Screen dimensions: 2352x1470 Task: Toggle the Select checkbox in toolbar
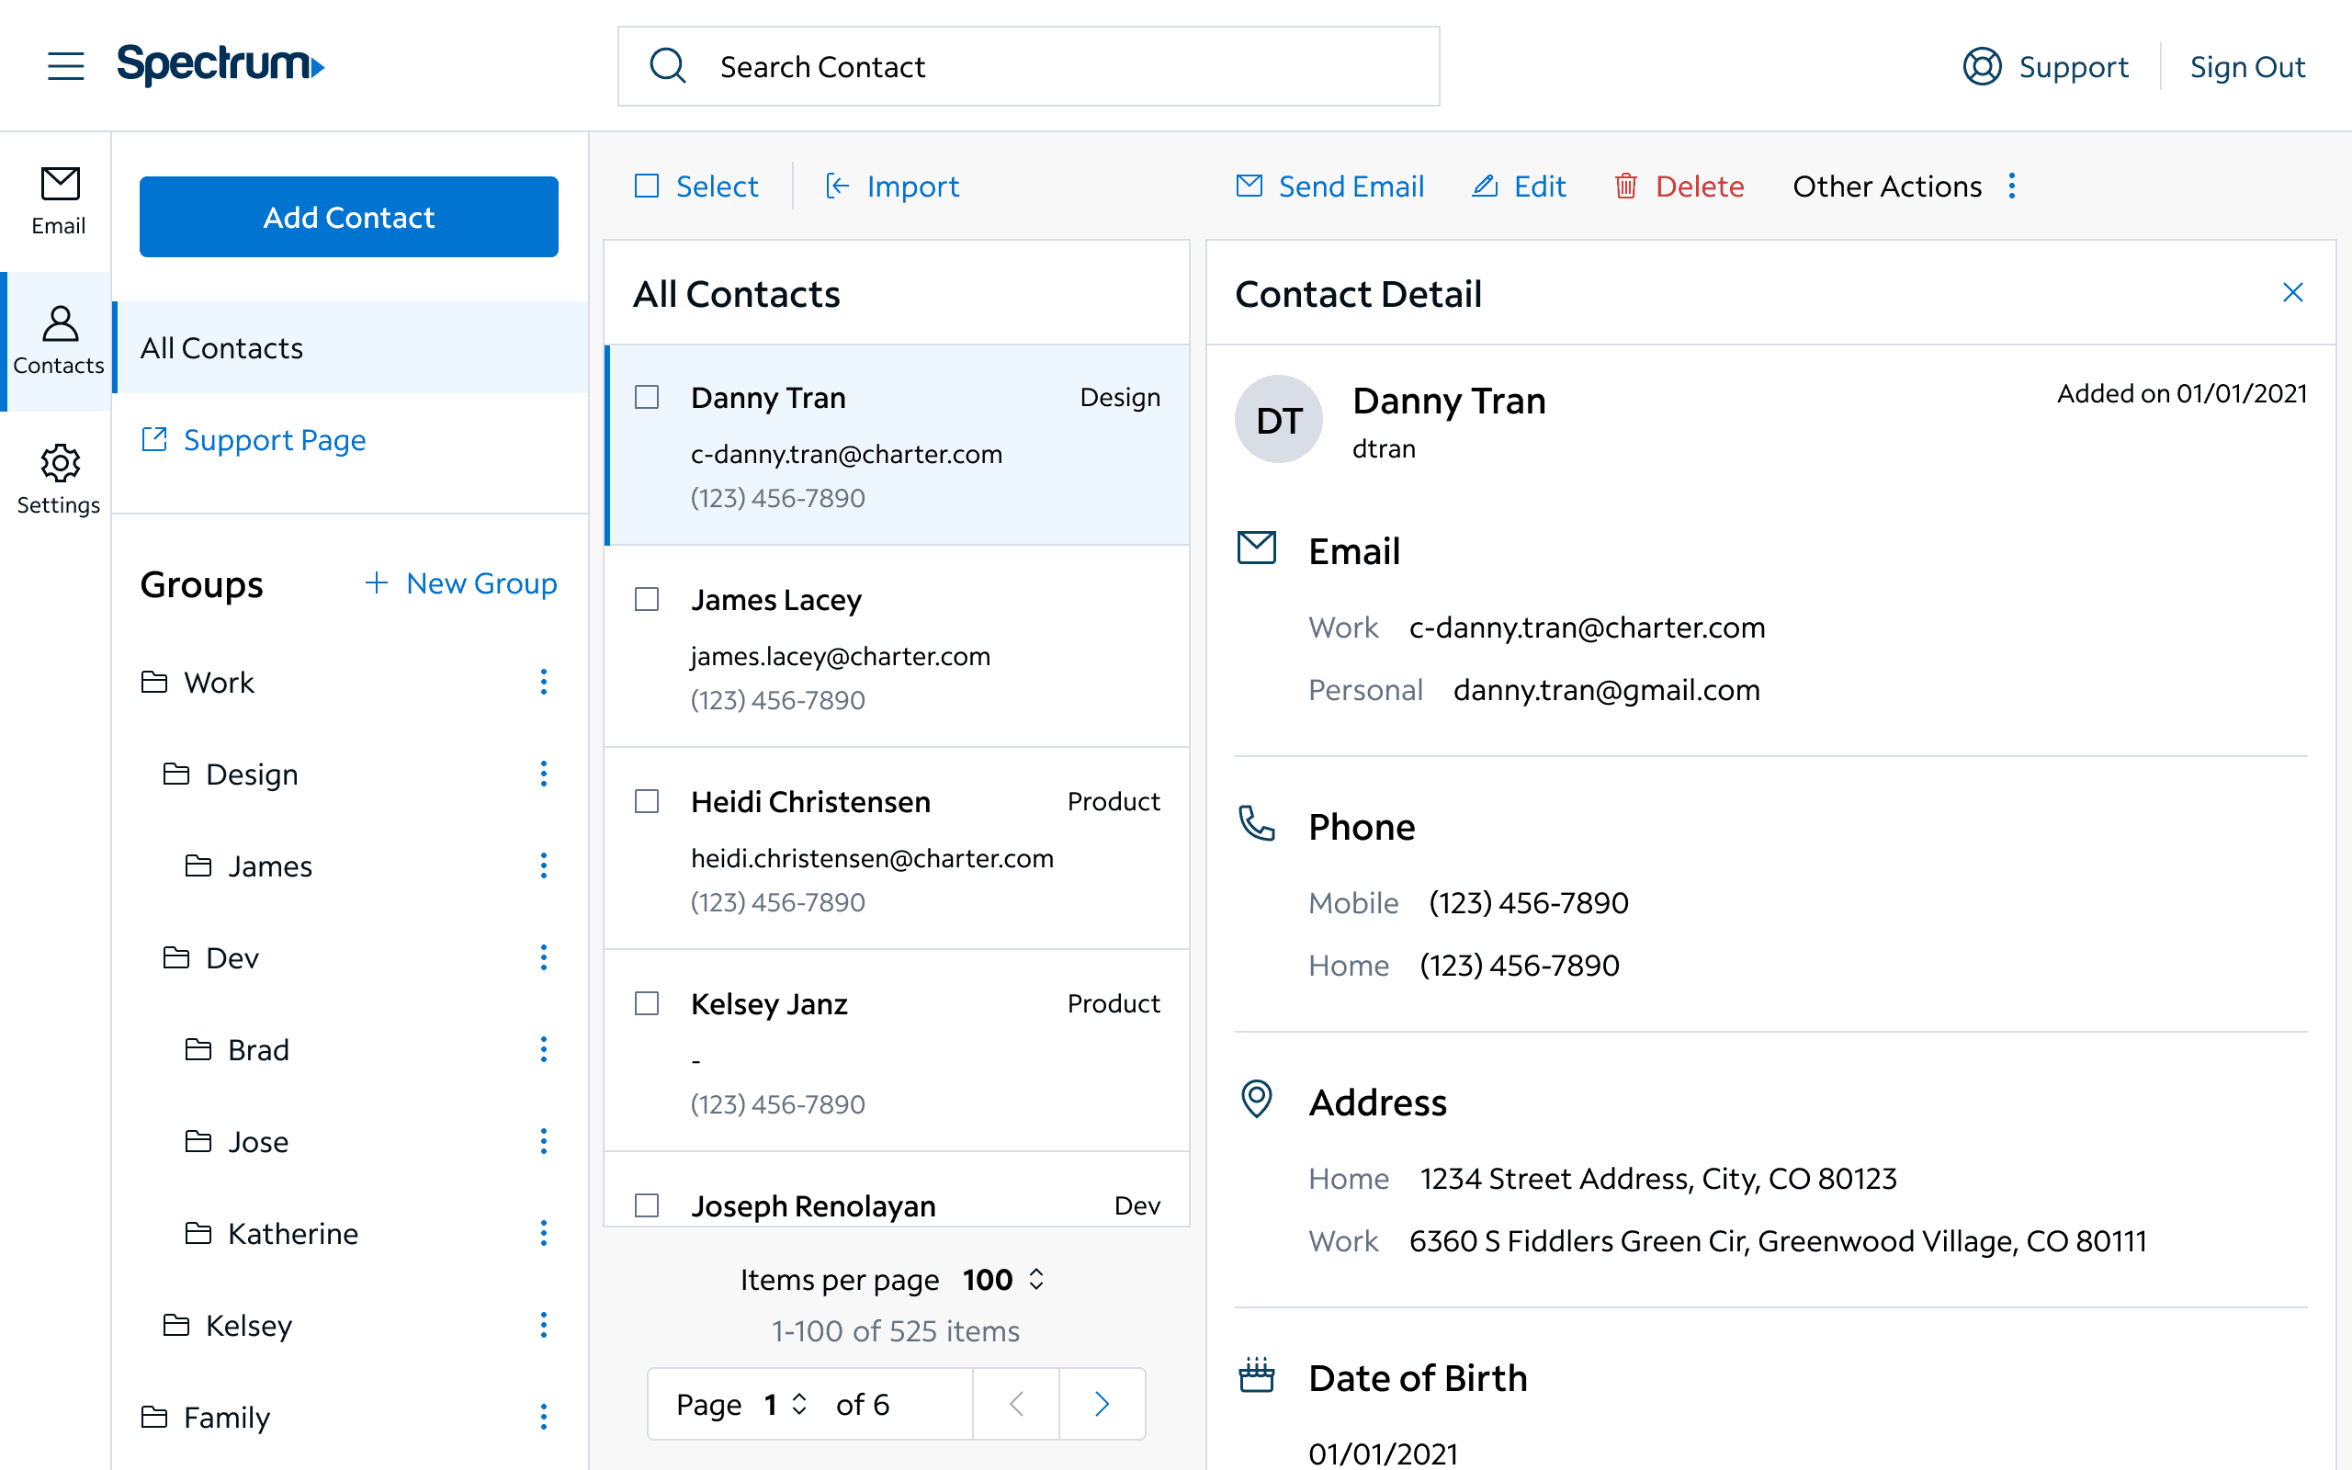tap(646, 186)
